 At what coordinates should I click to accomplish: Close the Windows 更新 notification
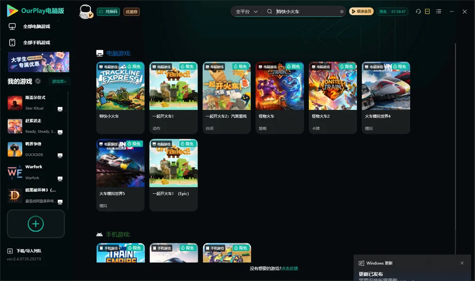click(x=462, y=263)
